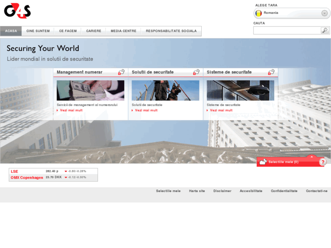Click the LSE down arrow indicator
Image resolution: width=331 pixels, height=248 pixels.
[x=66, y=172]
